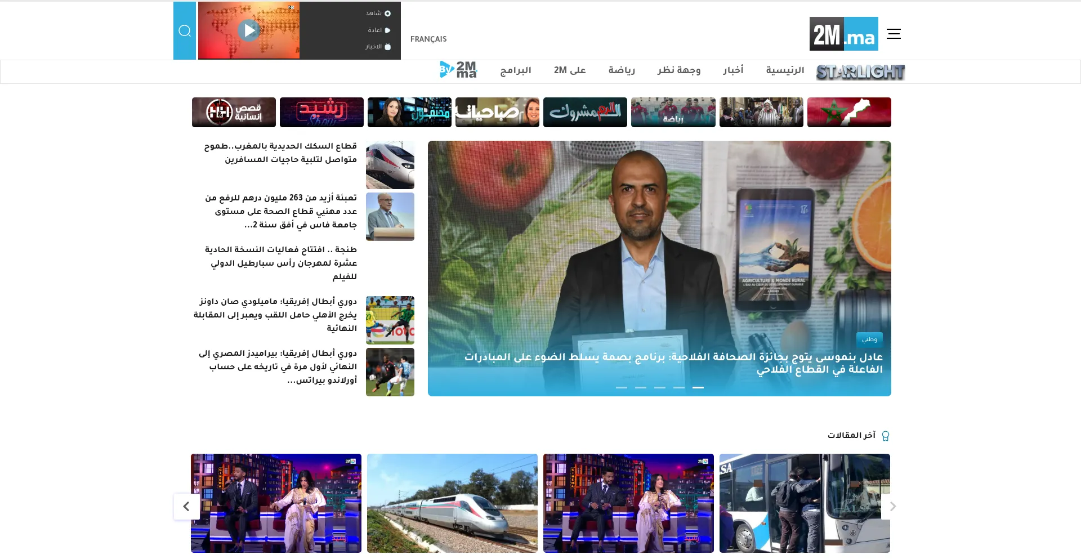Screen dimensions: 1081x559
Task: Read the 263 مليون درهم headline
Action: (x=281, y=212)
